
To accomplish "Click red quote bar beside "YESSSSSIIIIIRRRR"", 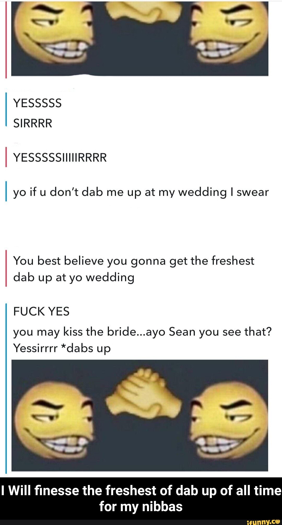I will click(x=6, y=157).
